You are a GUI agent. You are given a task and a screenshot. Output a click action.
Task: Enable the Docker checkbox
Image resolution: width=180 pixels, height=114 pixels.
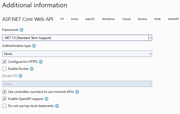[4, 69]
